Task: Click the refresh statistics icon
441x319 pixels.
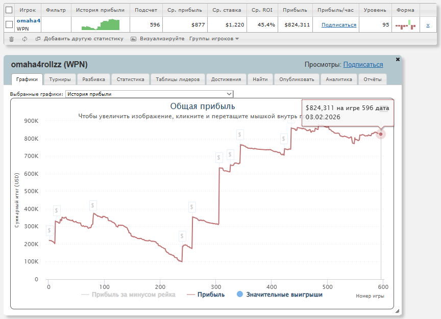Action: click(x=24, y=39)
